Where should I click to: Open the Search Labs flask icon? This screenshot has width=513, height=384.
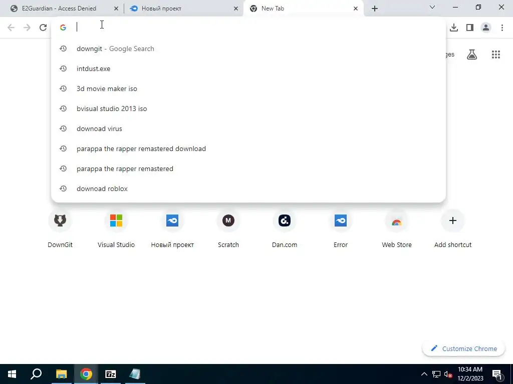(x=472, y=54)
